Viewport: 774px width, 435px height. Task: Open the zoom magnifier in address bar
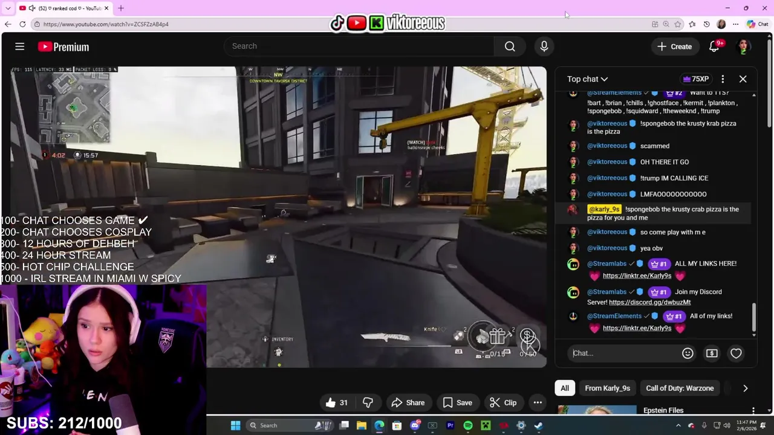coord(666,24)
